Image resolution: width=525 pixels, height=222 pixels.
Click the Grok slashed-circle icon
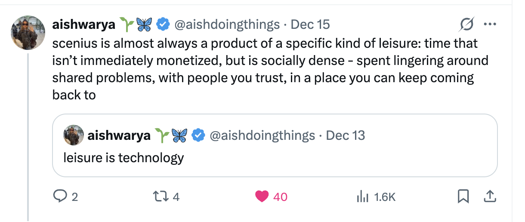[467, 25]
